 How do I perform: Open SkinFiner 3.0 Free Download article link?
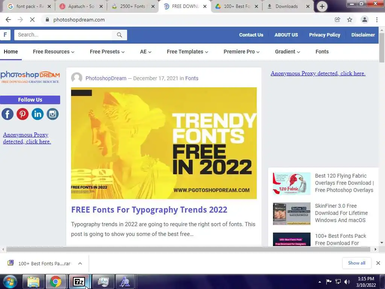coord(341,213)
